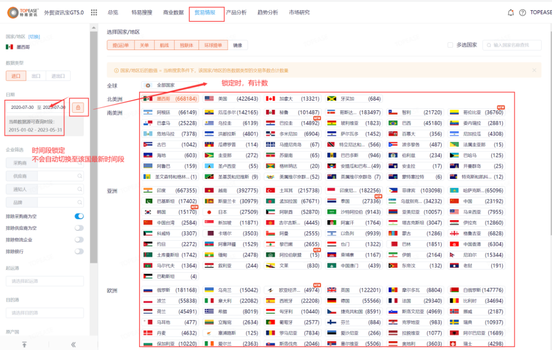Screen dimensions: 552x350
Task: Open the 总览 tab
Action: pyautogui.click(x=113, y=13)
